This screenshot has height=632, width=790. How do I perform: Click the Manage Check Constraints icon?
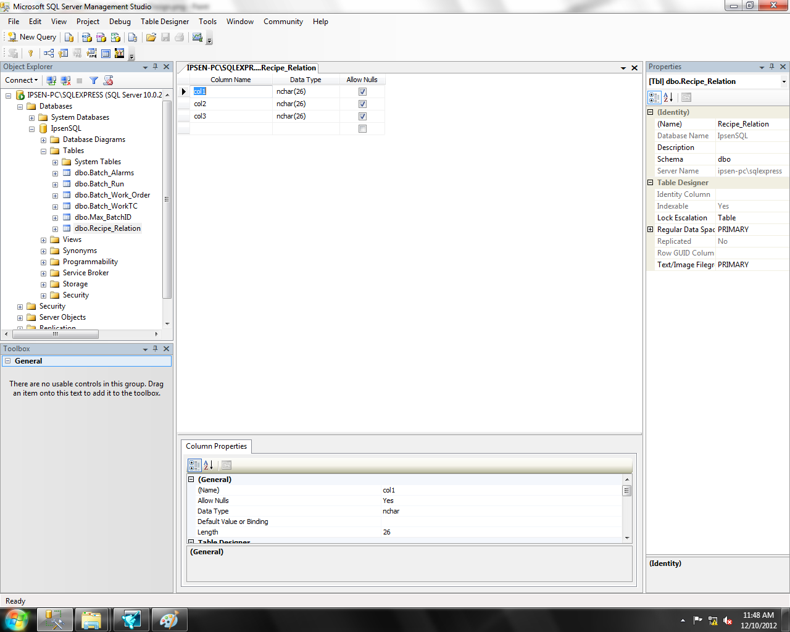click(106, 54)
